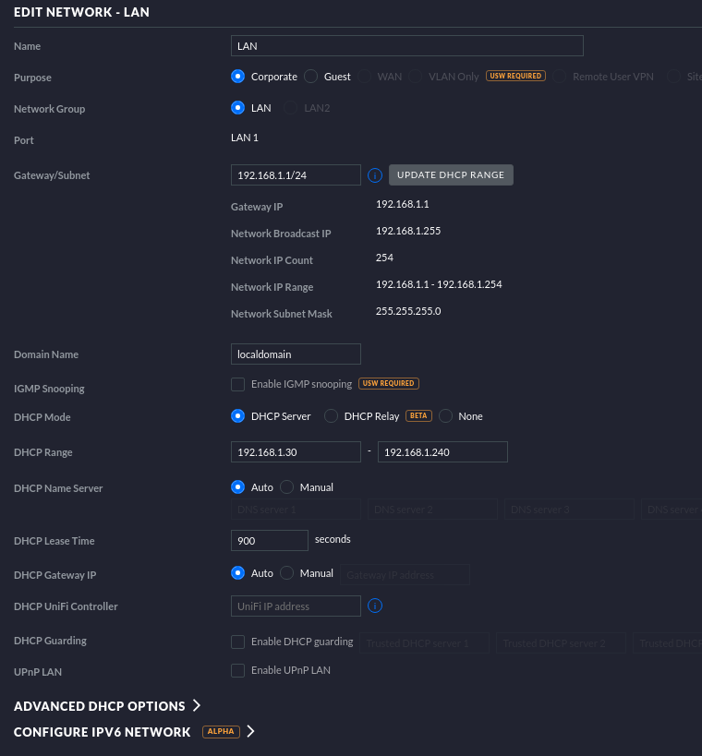Enable IGMP snooping checkbox
This screenshot has width=702, height=756.
[x=238, y=384]
